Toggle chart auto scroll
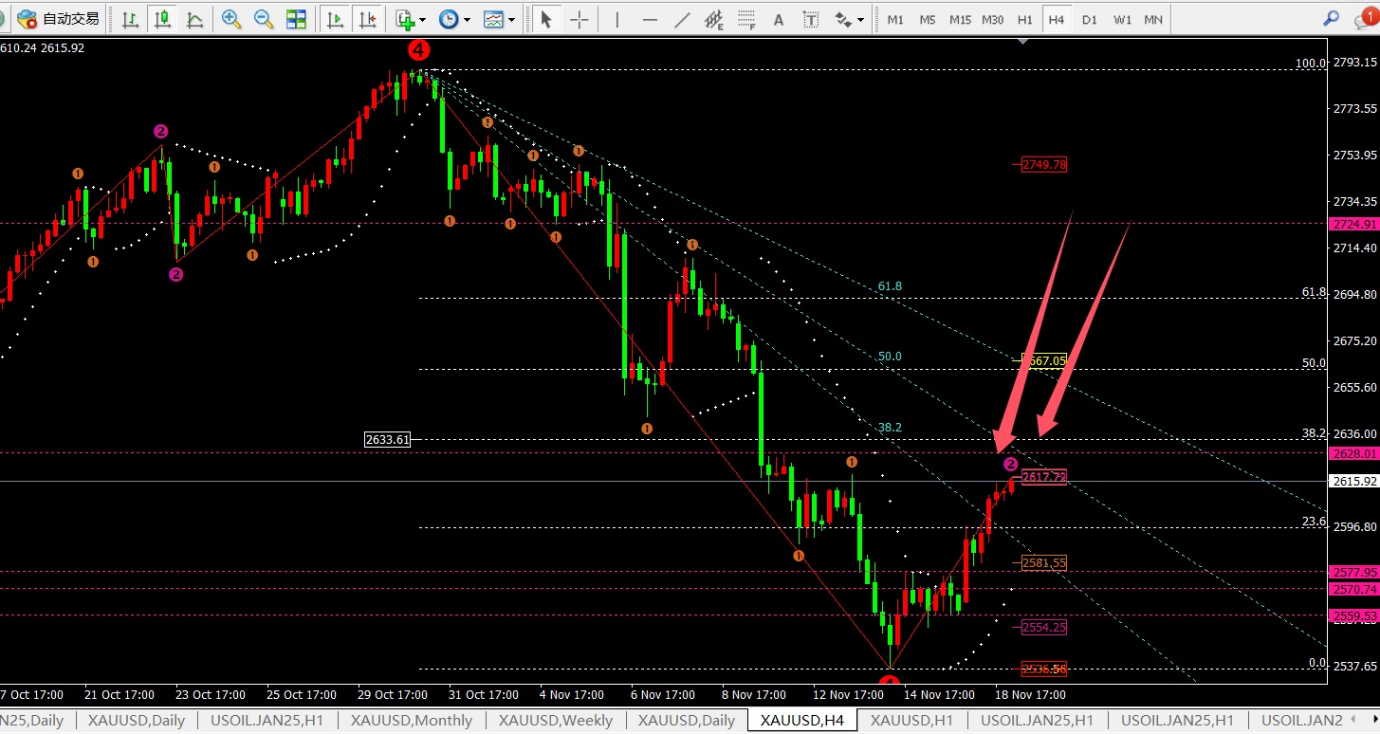1380x734 pixels. [334, 19]
